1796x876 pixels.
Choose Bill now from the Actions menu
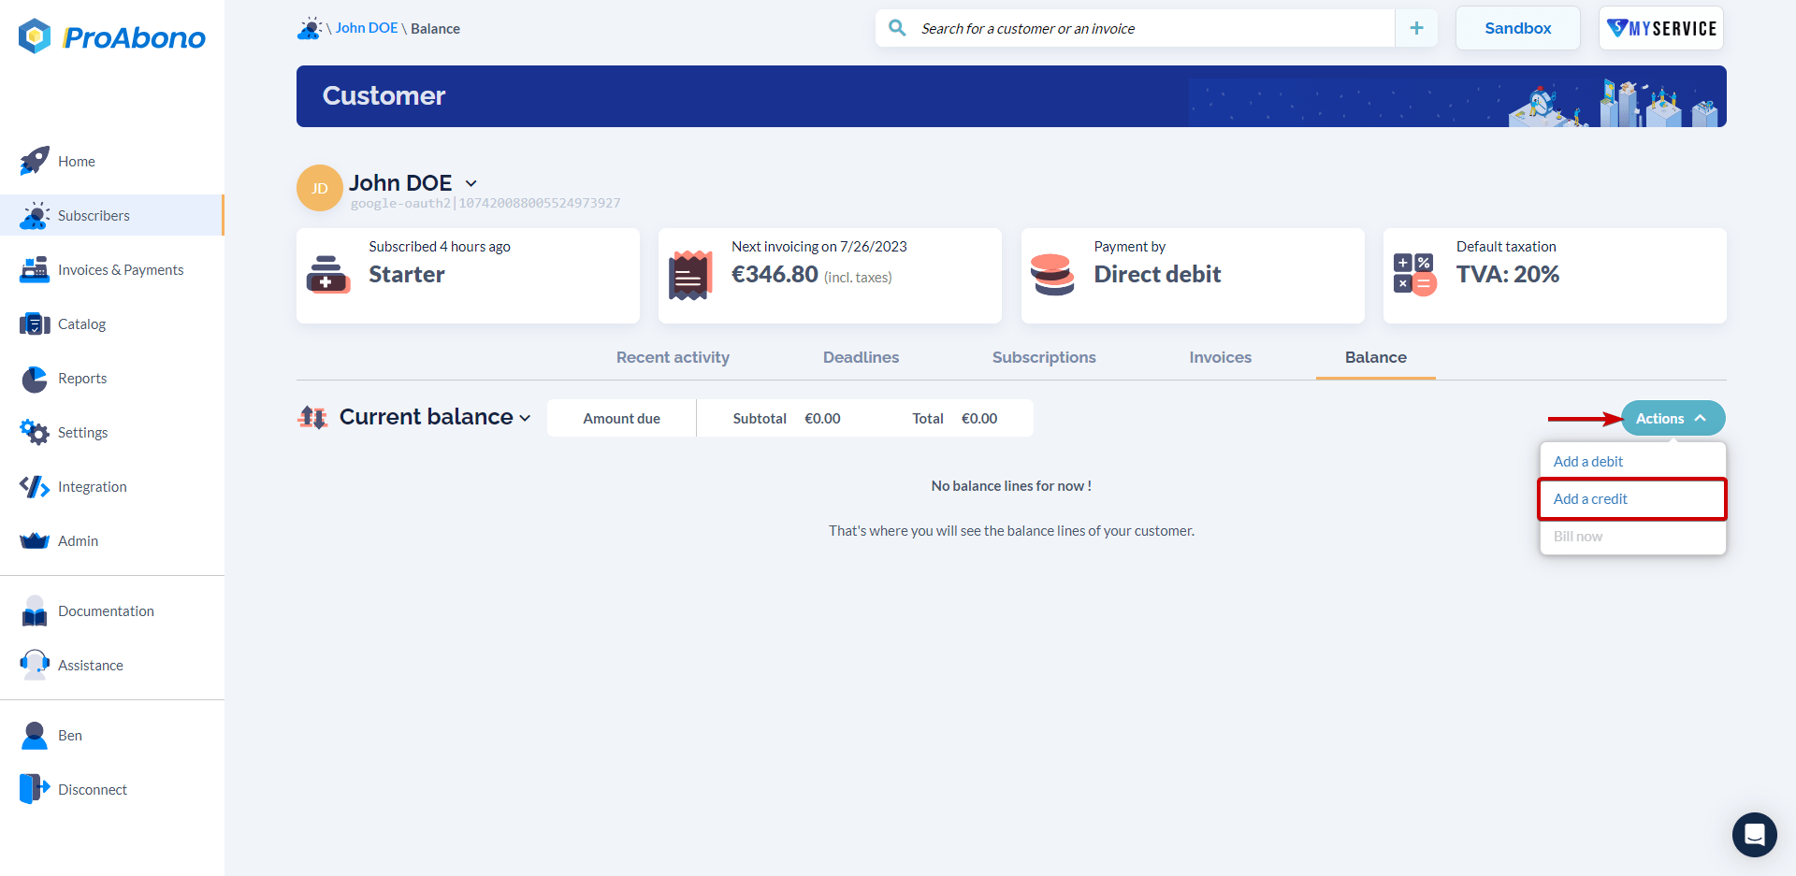tap(1577, 536)
